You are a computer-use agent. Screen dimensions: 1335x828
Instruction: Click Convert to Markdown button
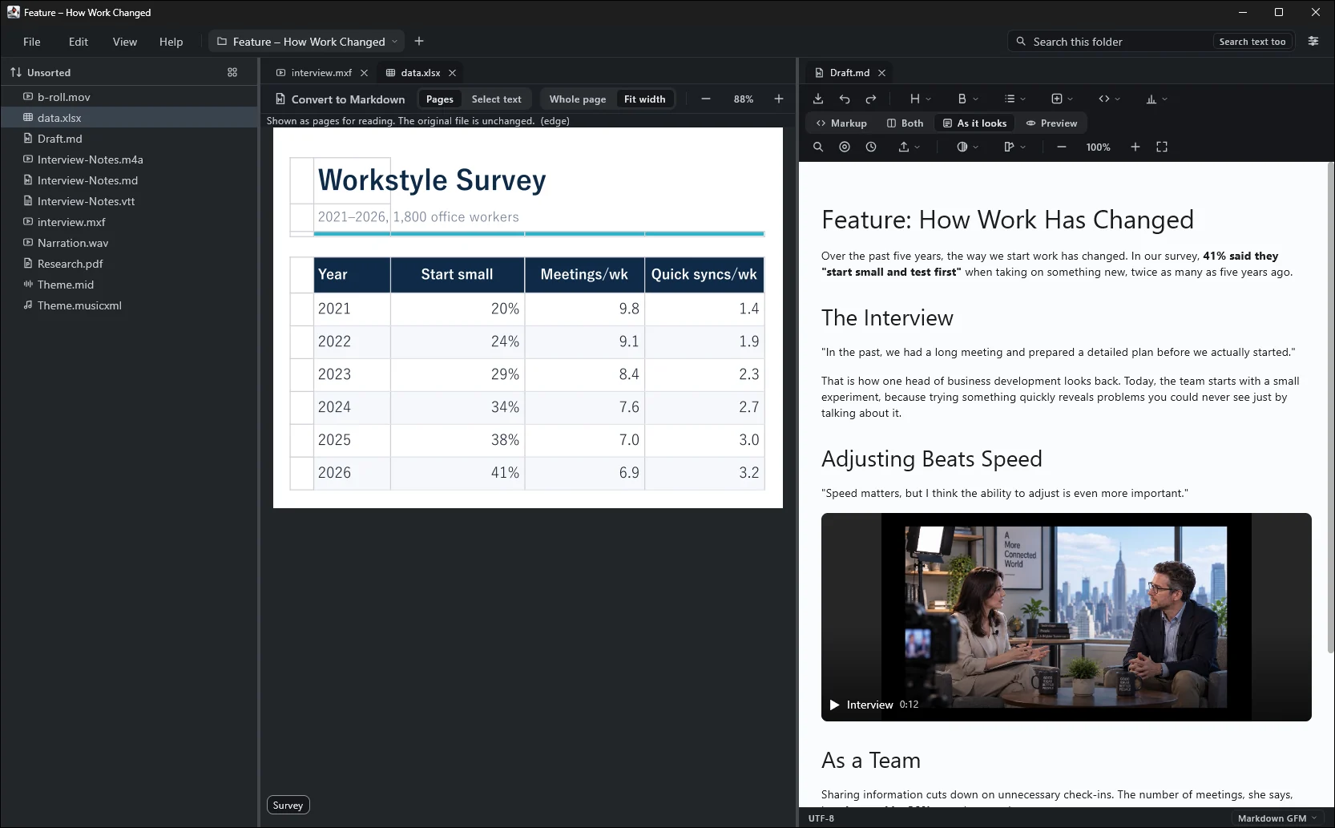[340, 99]
